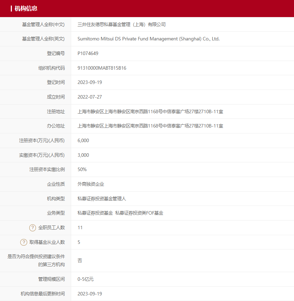The height and width of the screenshot is (301, 294).
Task: Click the 机构信息 section header
Action: (26, 8)
